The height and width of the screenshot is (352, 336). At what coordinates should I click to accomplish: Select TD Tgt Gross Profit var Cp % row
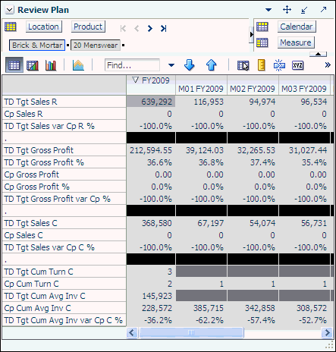[64, 199]
